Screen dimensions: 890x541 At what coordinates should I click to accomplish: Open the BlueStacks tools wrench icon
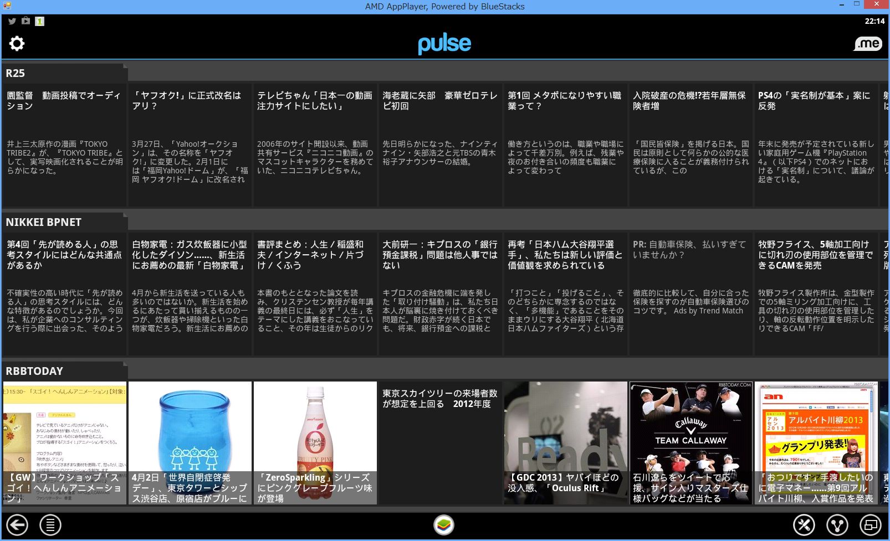804,525
